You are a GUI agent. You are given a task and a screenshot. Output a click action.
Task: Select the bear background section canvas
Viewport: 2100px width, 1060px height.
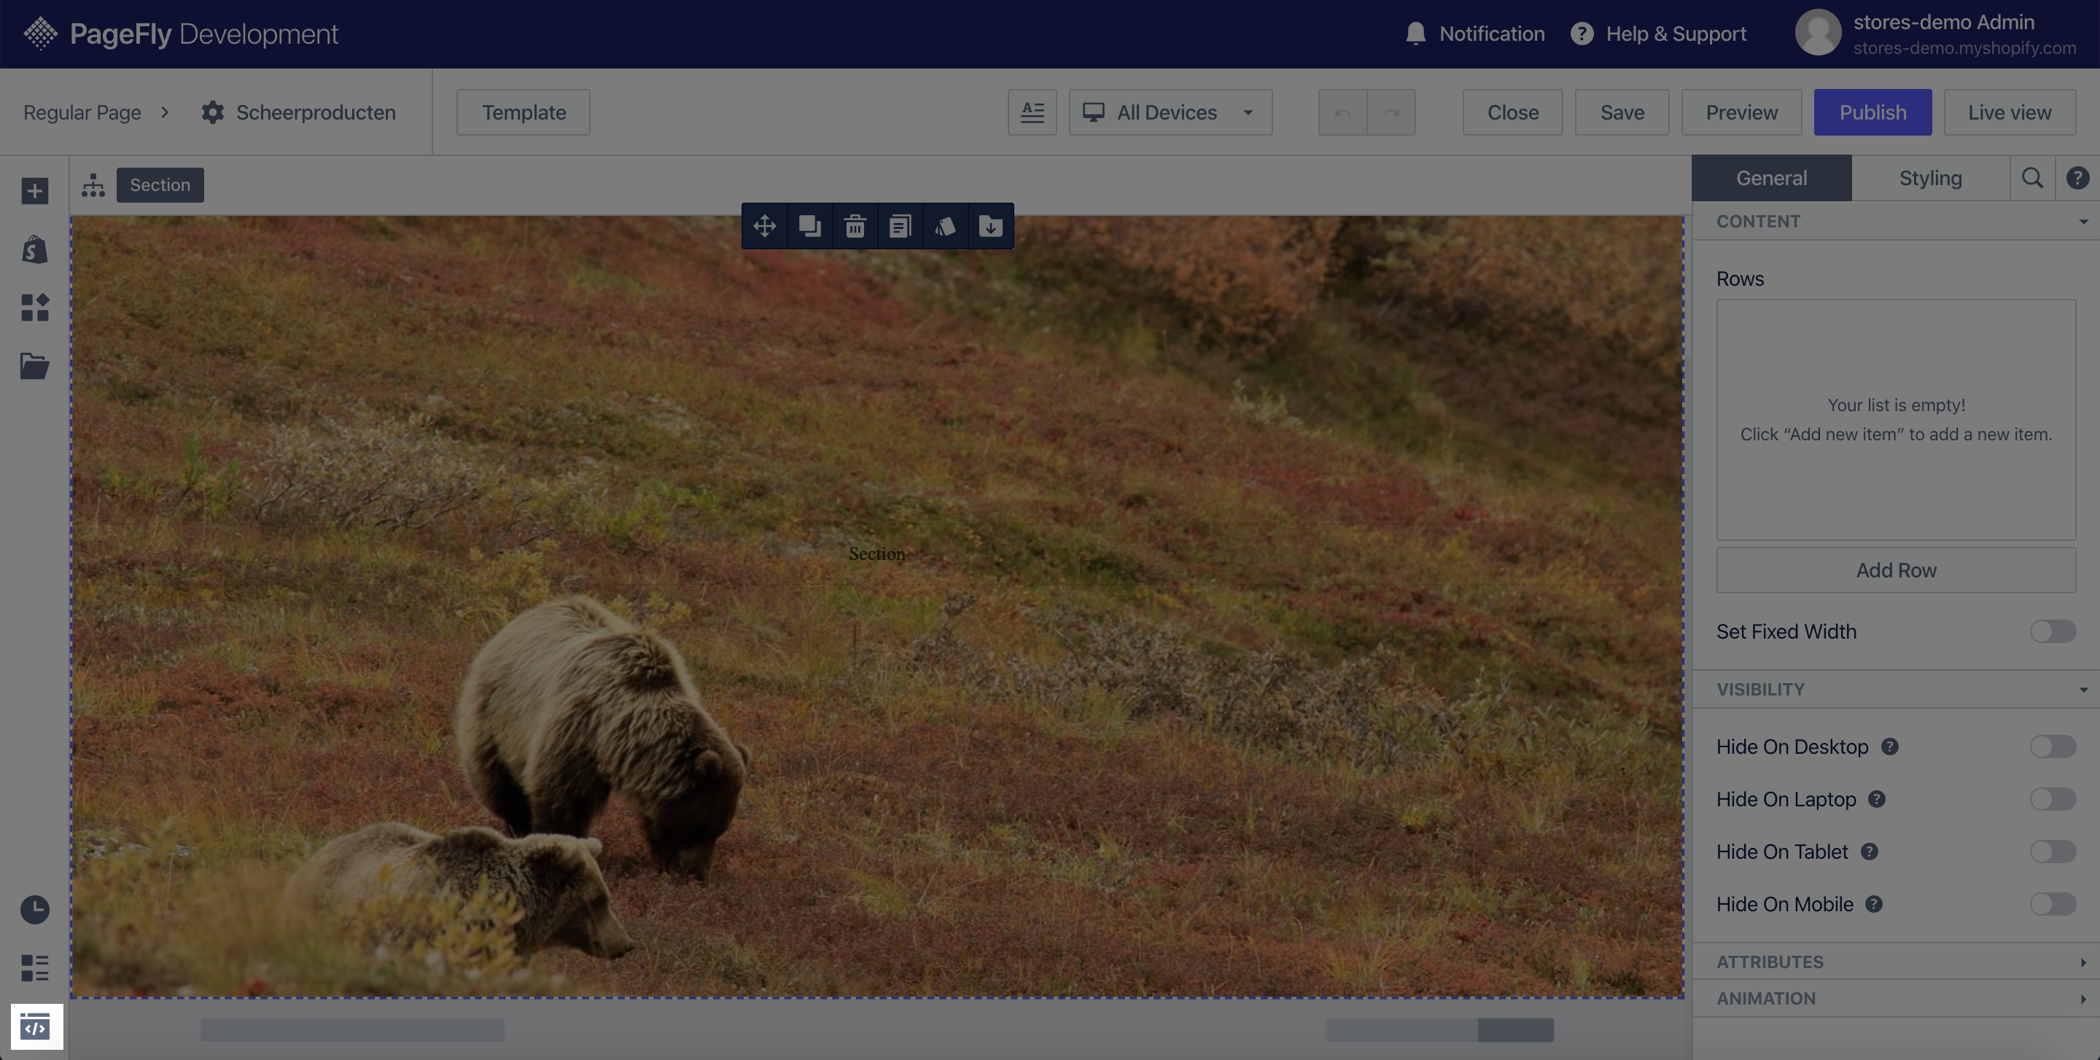pyautogui.click(x=876, y=606)
